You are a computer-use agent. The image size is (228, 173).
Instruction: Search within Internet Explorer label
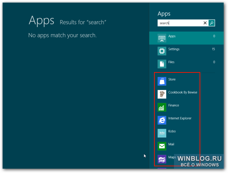(180, 118)
